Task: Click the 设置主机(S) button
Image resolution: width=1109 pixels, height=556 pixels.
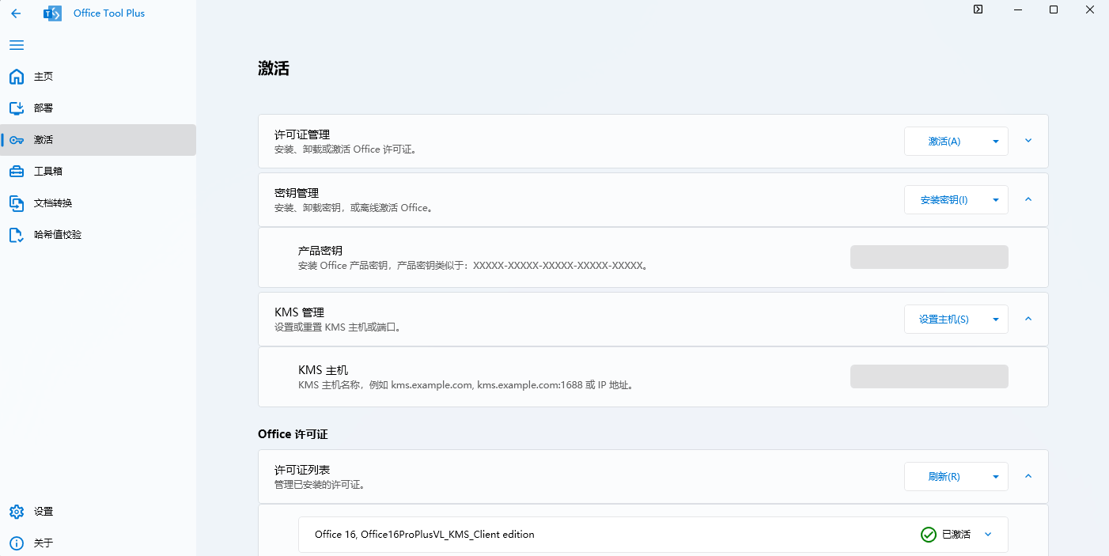Action: pyautogui.click(x=944, y=320)
